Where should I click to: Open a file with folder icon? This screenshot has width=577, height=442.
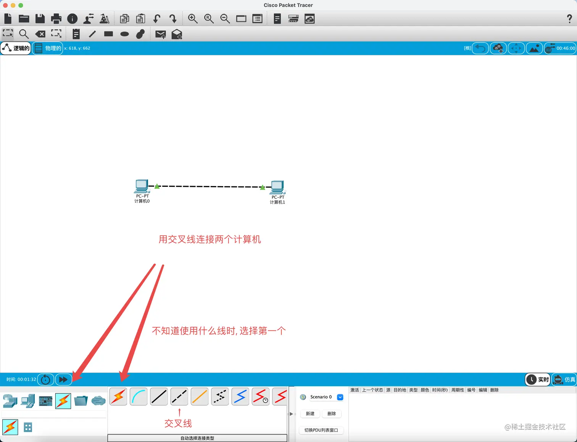[x=24, y=18]
